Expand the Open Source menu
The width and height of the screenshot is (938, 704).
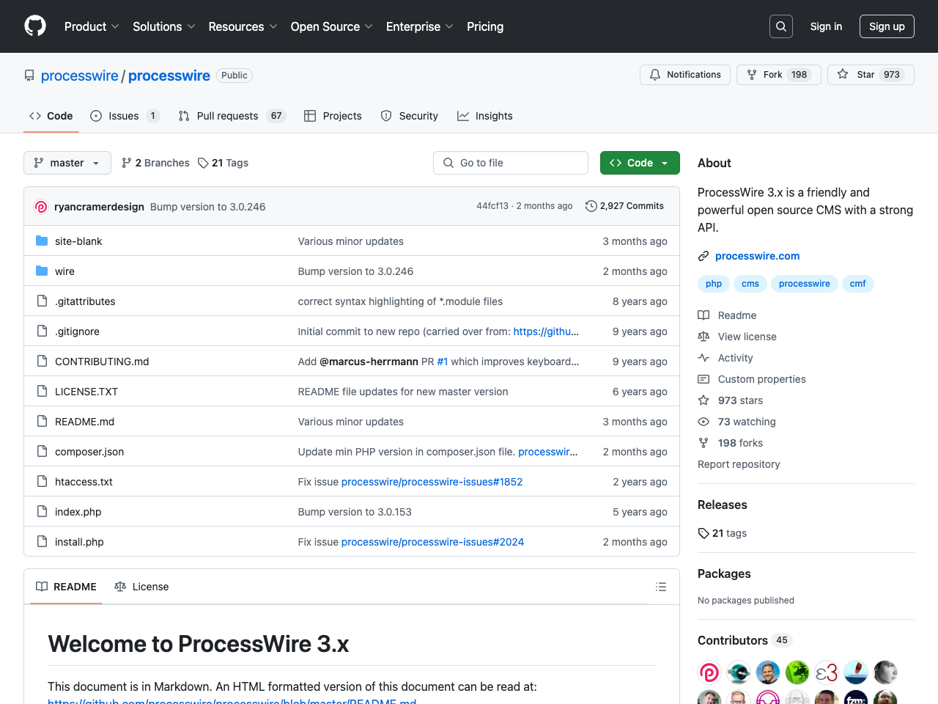332,26
